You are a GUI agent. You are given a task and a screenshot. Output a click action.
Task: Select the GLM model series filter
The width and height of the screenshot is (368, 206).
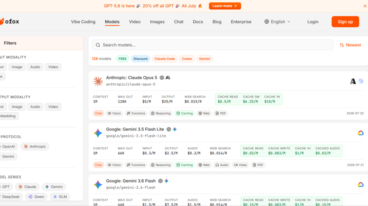(60, 197)
